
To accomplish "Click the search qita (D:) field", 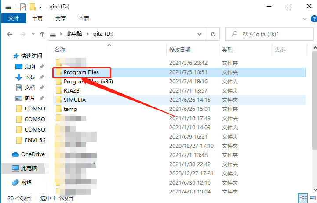I will tap(270, 34).
